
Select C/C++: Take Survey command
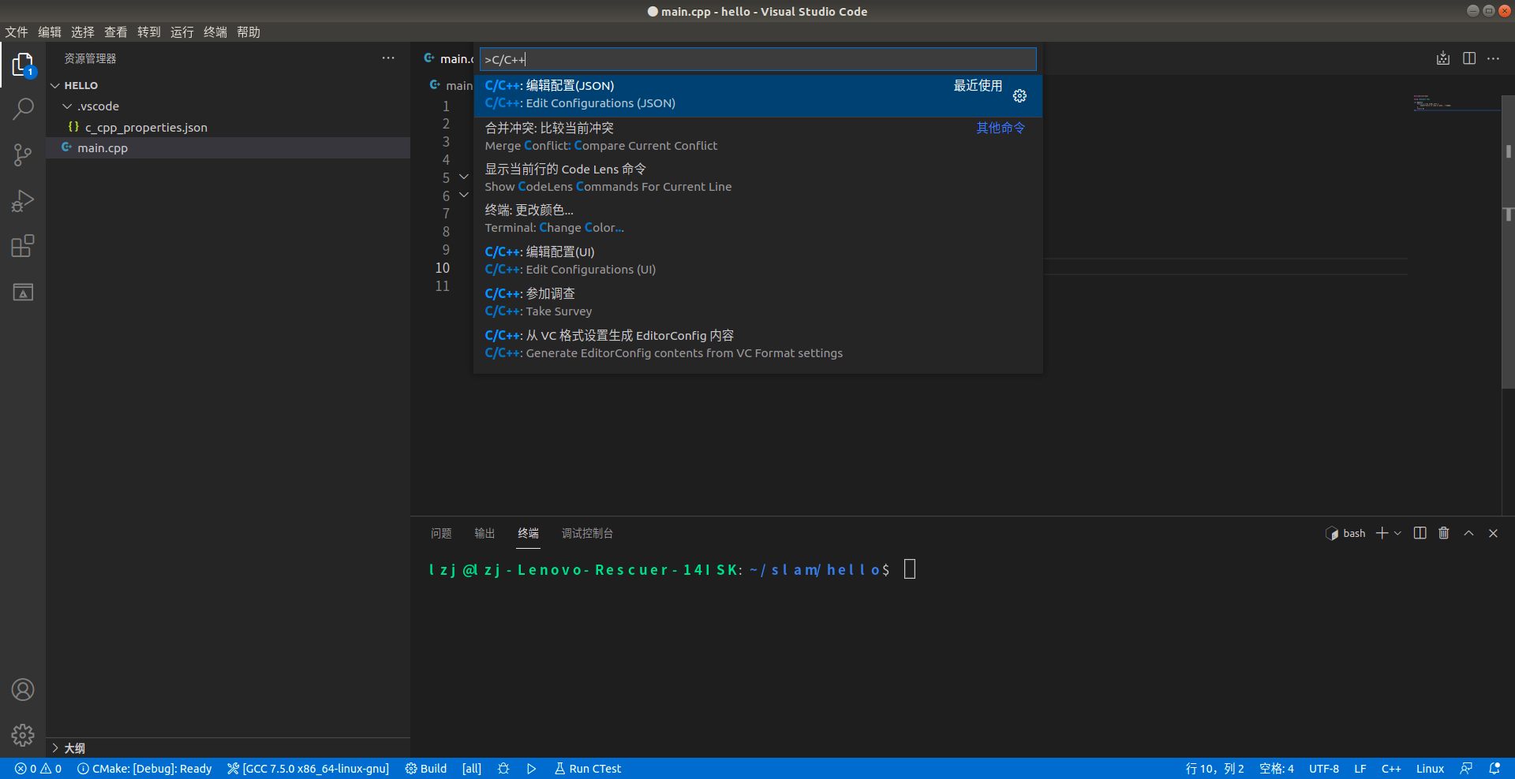click(x=757, y=303)
